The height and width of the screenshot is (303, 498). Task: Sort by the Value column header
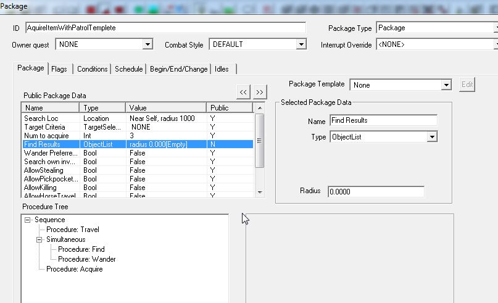pyautogui.click(x=166, y=107)
